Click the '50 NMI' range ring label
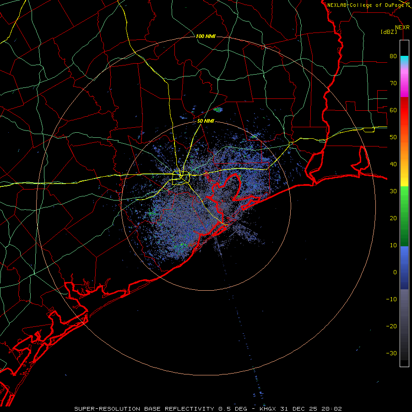The height and width of the screenshot is (412, 412). click(x=206, y=121)
